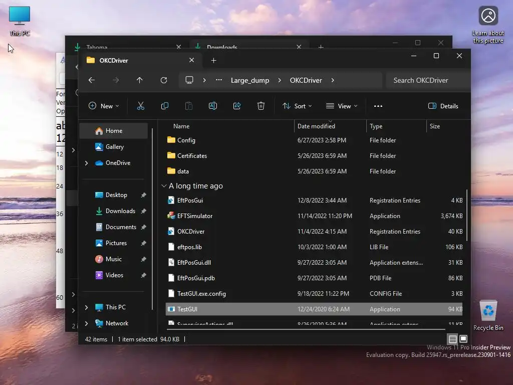Refresh the OKCDriver folder view
The image size is (513, 385).
pyautogui.click(x=164, y=80)
